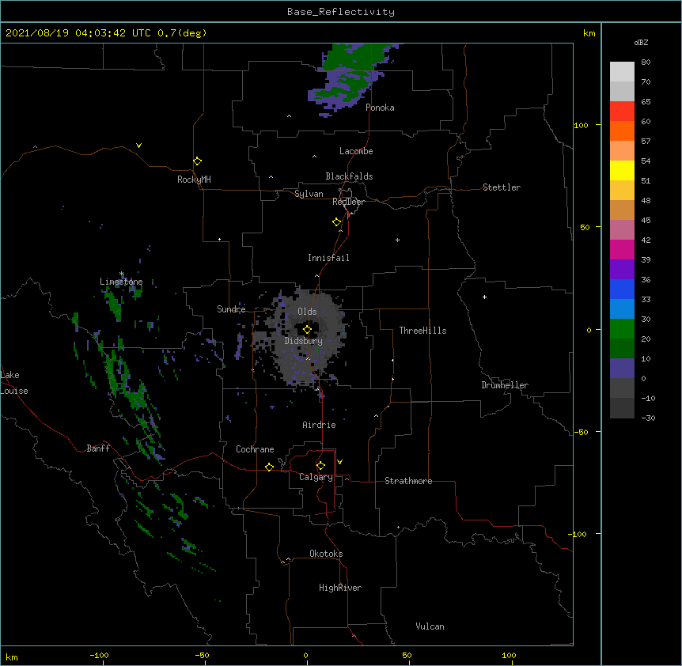The image size is (682, 666).
Task: Click the Airdrie city label
Action: click(320, 425)
